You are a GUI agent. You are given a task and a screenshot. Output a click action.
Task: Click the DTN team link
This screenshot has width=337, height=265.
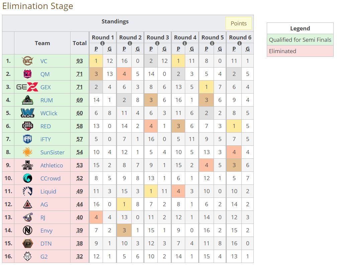coord(46,244)
